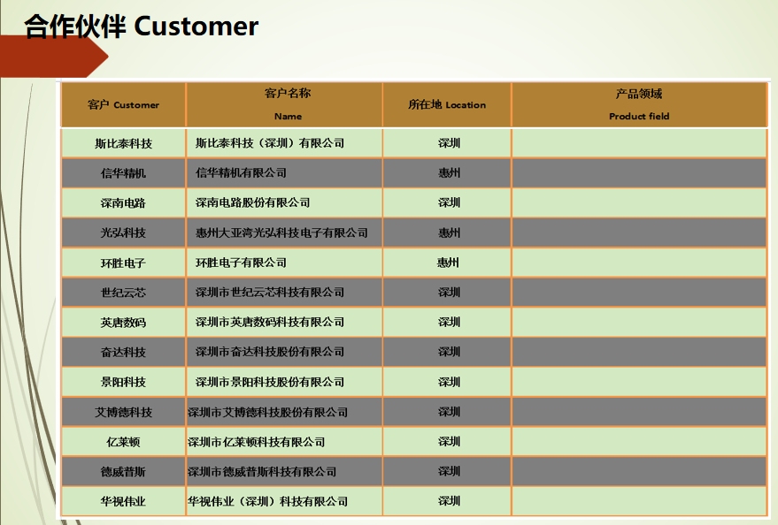Select full name 深圳市奋达科技股份有限公司

point(270,352)
